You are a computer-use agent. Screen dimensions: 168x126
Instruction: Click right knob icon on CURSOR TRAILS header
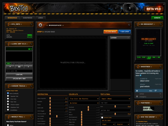point(31,86)
